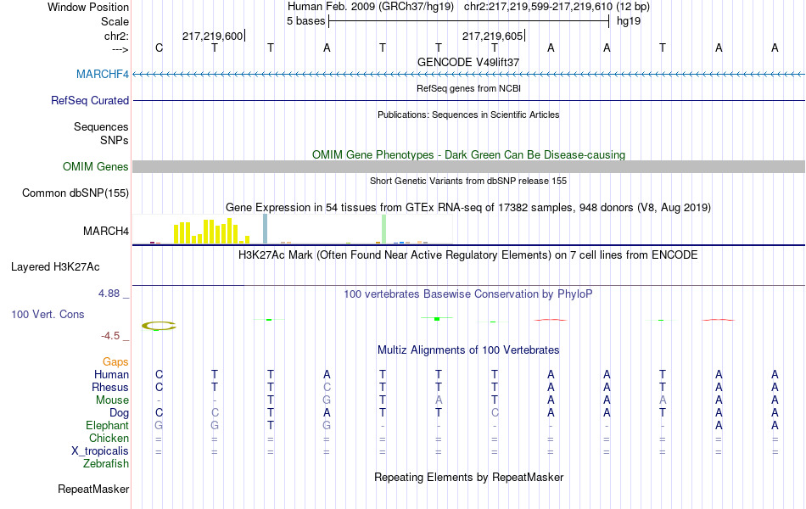Click the Scale label
This screenshot has height=509, width=806.
click(x=115, y=21)
